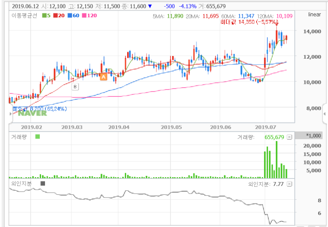Screen dimensions: 328x227
Task: Click the NAVER watermark logo
Action: point(32,113)
